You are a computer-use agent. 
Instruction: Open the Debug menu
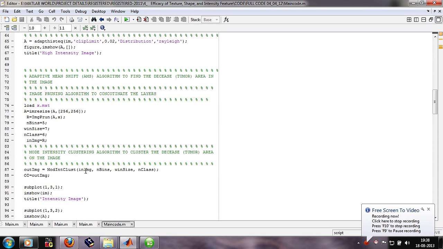coord(81,11)
